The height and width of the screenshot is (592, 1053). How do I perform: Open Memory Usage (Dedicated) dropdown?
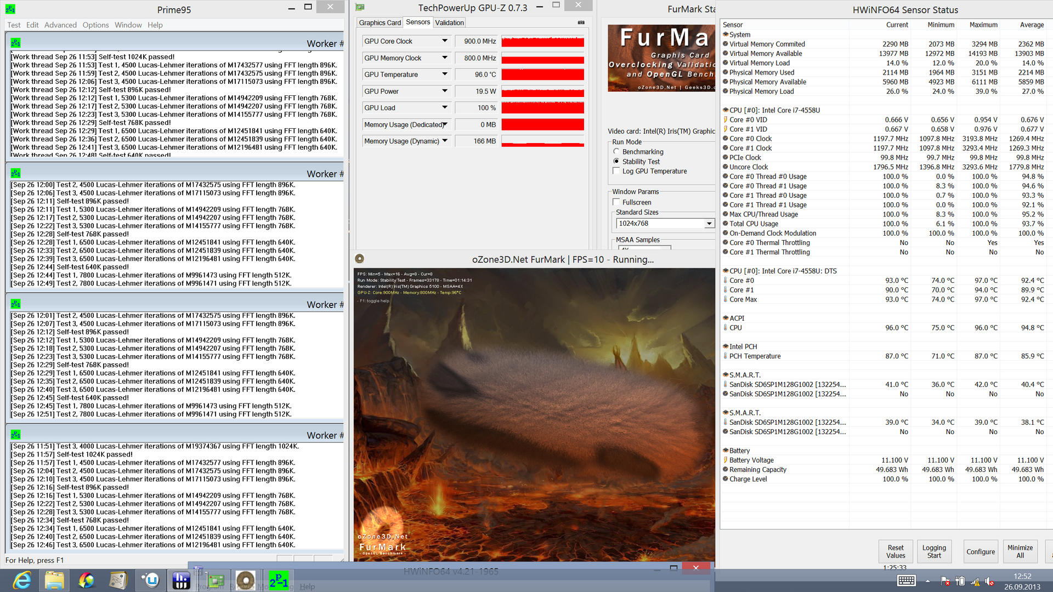tap(445, 124)
